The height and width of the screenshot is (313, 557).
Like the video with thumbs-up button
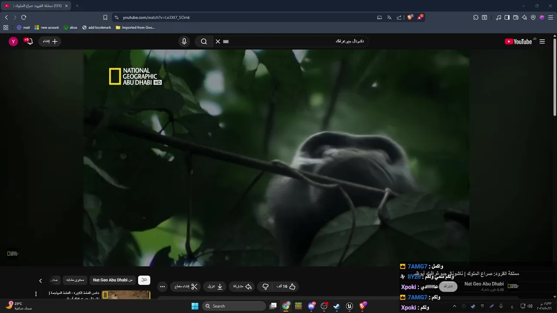[286, 286]
